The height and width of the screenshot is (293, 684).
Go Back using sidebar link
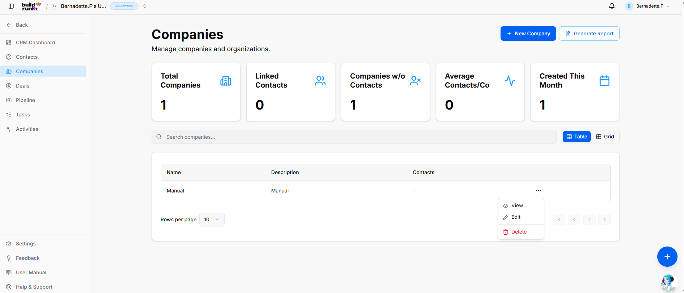[x=43, y=25]
